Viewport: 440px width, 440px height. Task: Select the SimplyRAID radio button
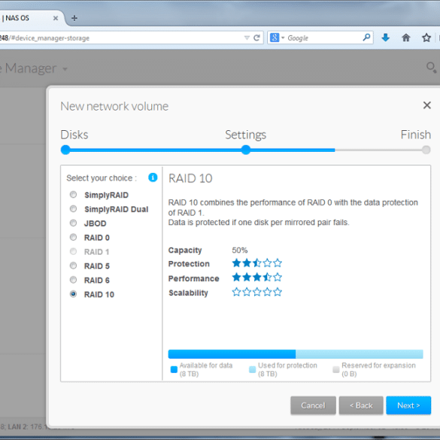click(73, 195)
